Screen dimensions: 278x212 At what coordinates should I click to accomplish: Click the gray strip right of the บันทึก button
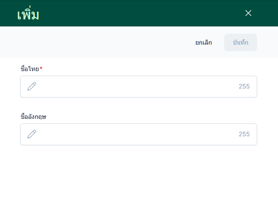point(267,43)
